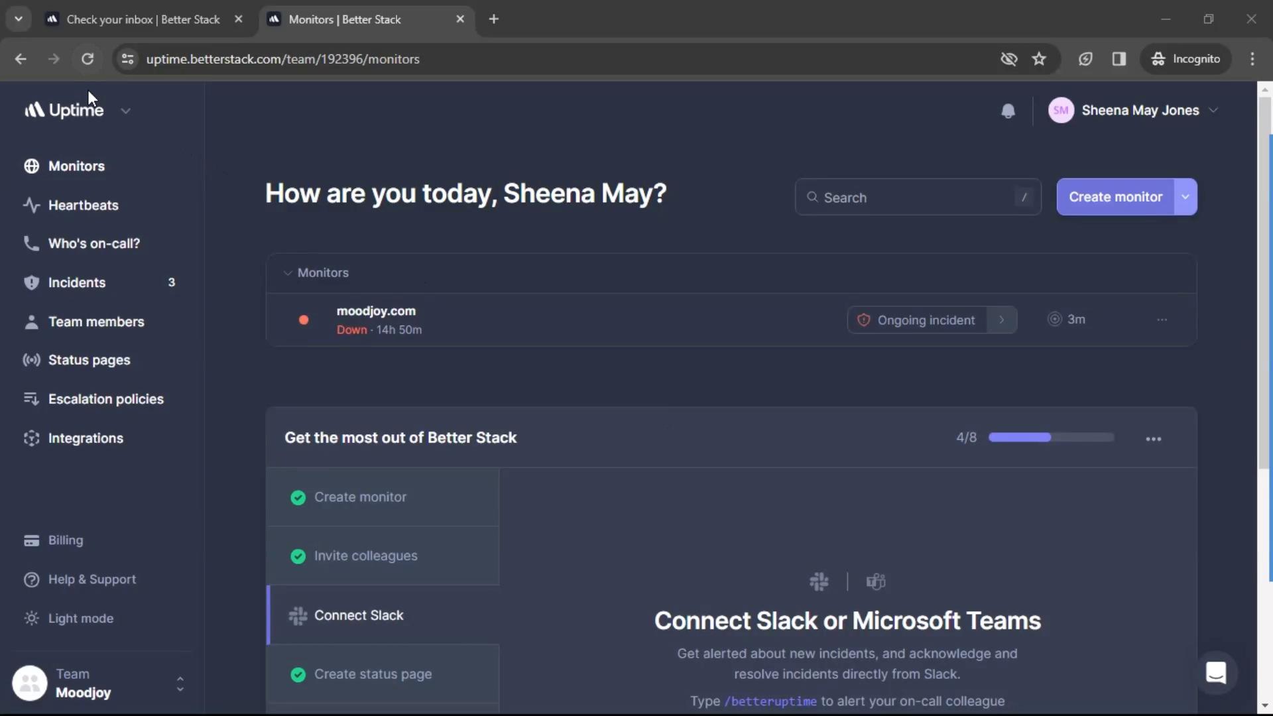Click the Heartbeats sidebar icon

[31, 205]
